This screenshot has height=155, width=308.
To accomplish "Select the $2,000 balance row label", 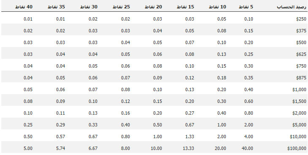I will click(x=300, y=113).
